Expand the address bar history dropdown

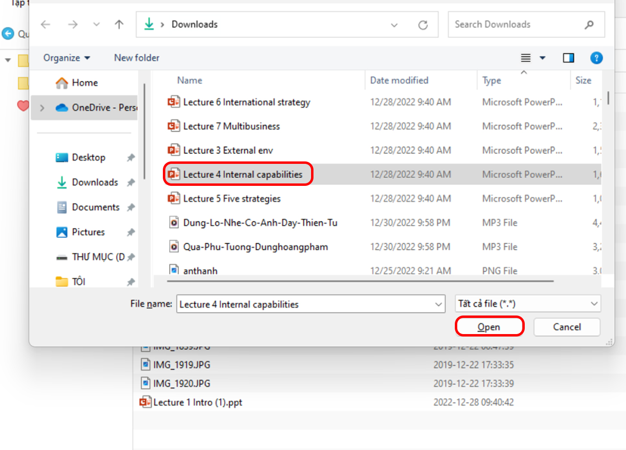point(394,25)
